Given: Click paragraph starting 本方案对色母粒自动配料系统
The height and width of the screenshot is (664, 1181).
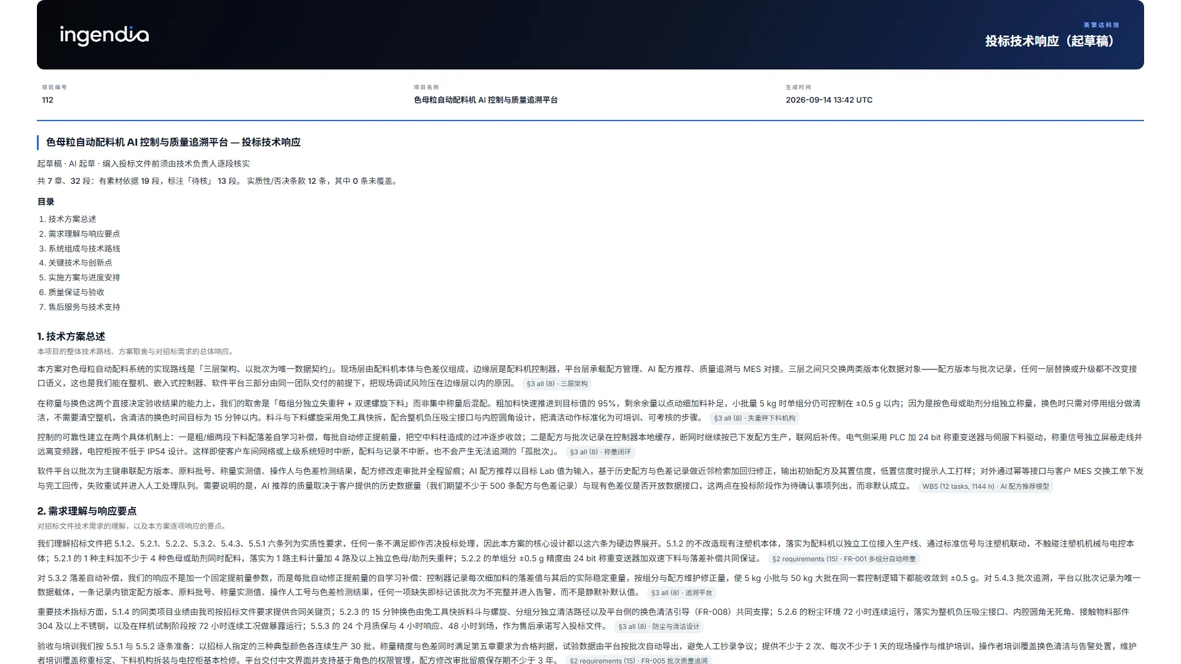Looking at the screenshot, I should 590,376.
